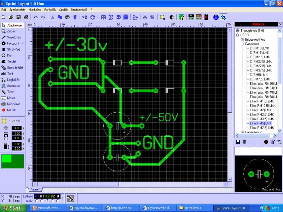Collapse the Capacitors folder

pyautogui.click(x=242, y=44)
